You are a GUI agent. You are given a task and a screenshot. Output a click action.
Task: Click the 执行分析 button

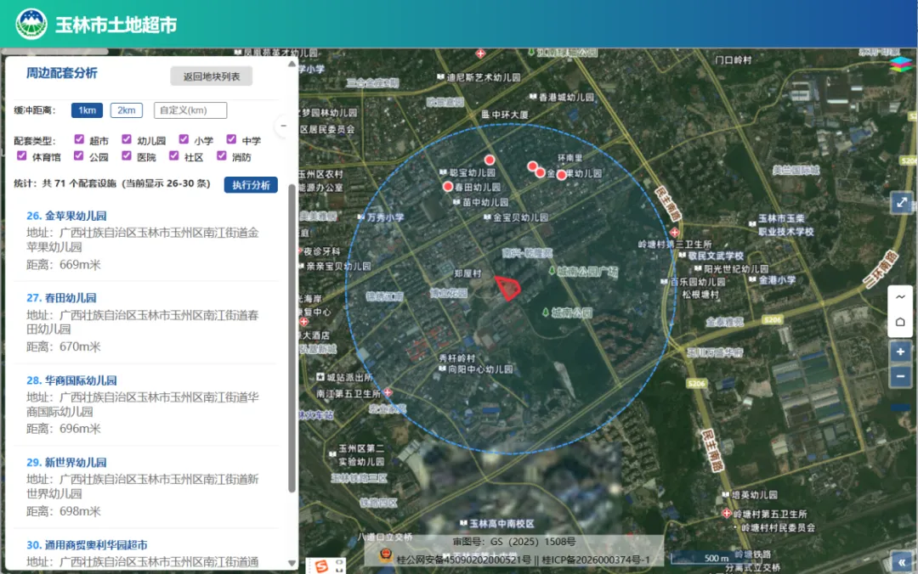coord(251,184)
